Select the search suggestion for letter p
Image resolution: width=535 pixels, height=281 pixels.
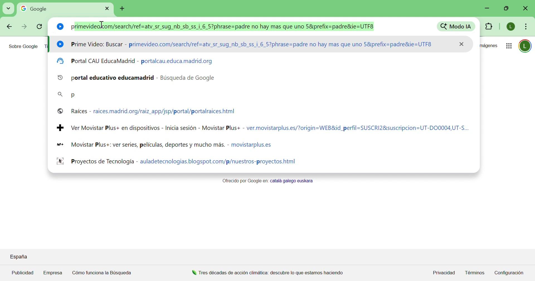[261, 95]
